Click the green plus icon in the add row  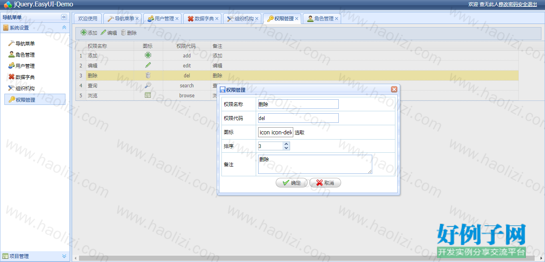pos(148,55)
